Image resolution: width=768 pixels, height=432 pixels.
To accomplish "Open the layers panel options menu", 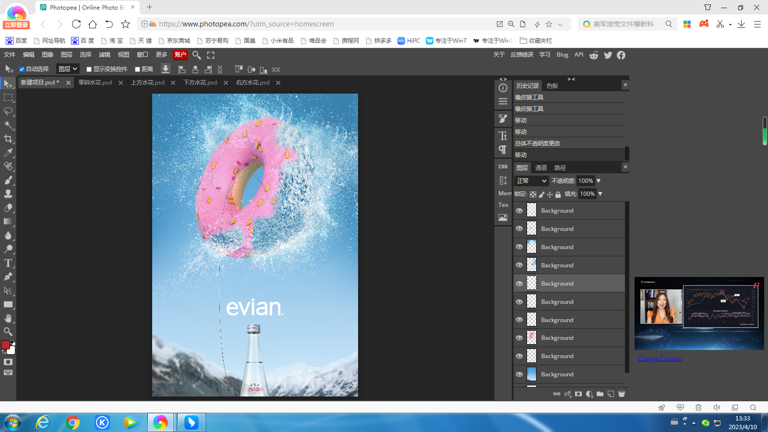I will click(x=625, y=167).
